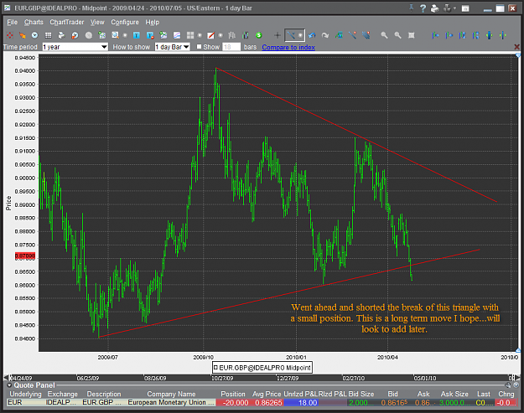The image size is (524, 413).
Task: Click the magnifier-over-chart toolbar icon
Action: [116, 35]
